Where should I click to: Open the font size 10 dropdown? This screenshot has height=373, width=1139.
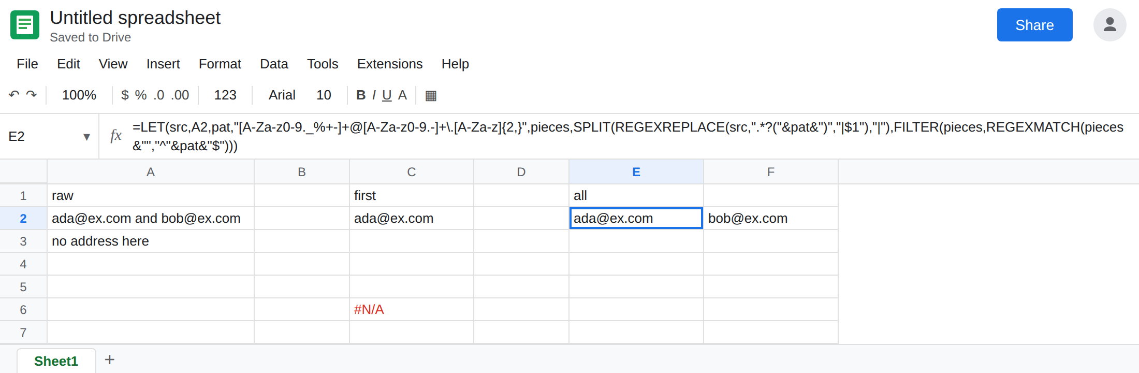(x=324, y=95)
